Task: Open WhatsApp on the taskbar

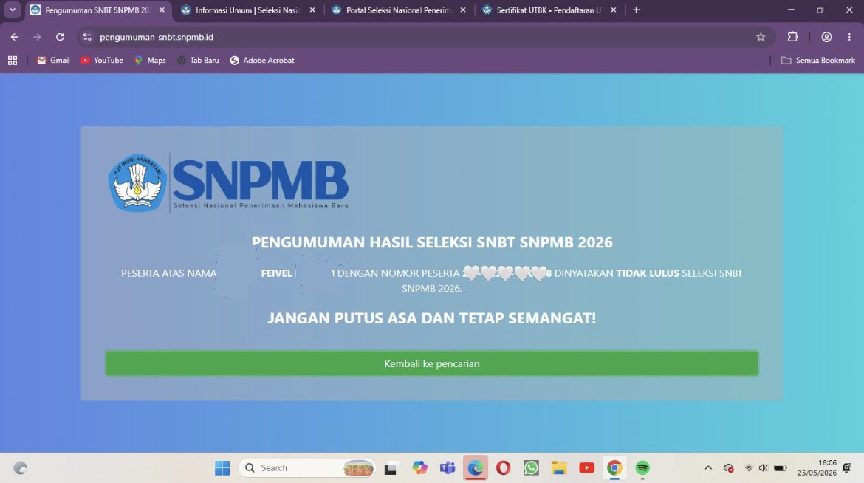Action: (x=531, y=468)
